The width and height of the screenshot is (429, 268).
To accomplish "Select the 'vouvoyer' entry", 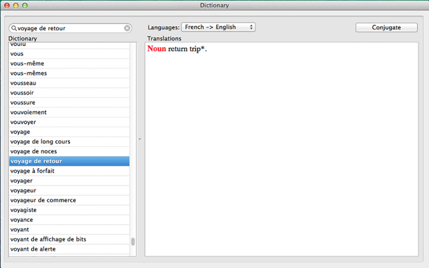I will click(69, 122).
